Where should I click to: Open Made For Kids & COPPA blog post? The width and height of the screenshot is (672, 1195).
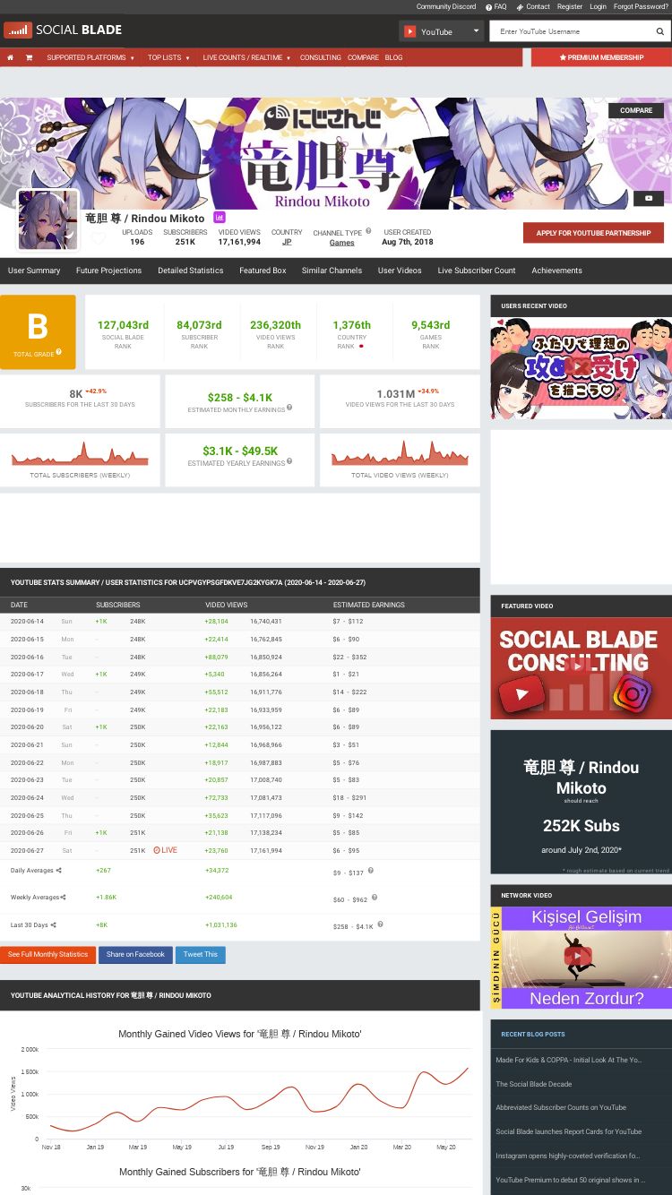pyautogui.click(x=569, y=1060)
